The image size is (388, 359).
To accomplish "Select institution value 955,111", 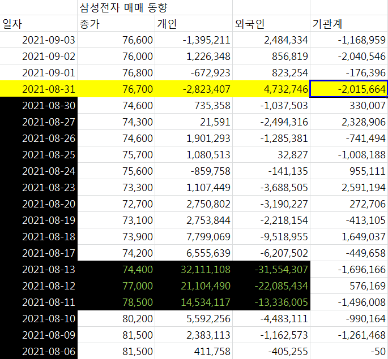I will (x=349, y=171).
